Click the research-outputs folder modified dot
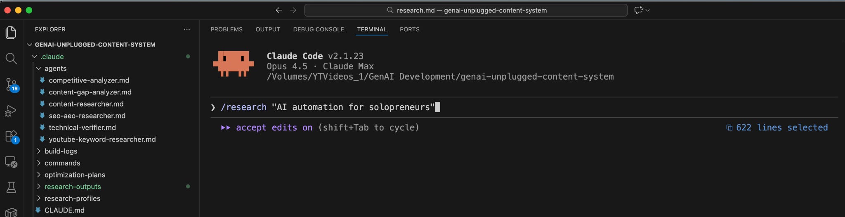 click(x=188, y=186)
